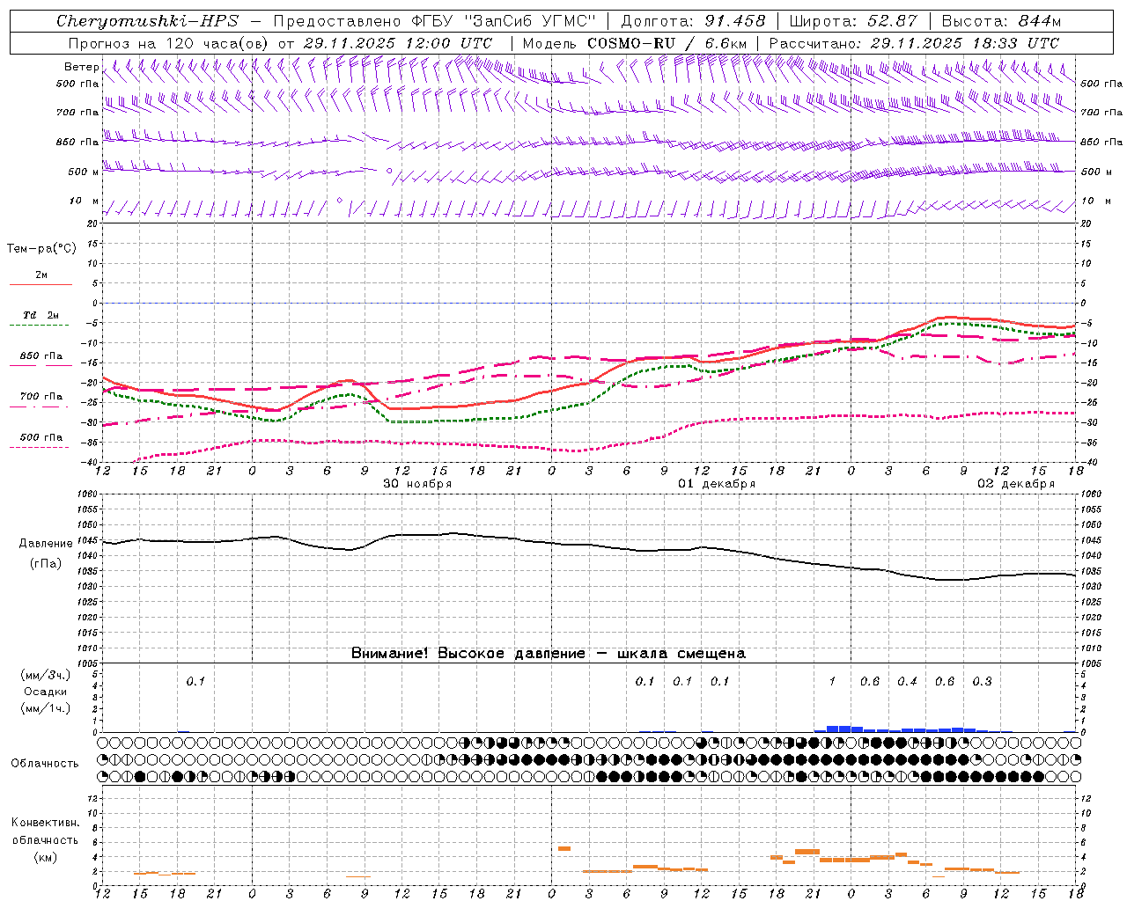Screen dimensions: 1127x901
Task: Click the '(мм/3ч.)' precipitation unit label
Action: [46, 675]
